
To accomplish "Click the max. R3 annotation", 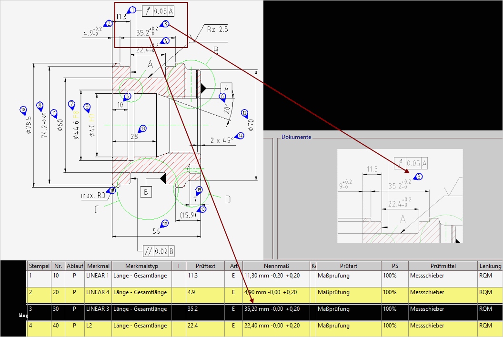I will point(93,195).
